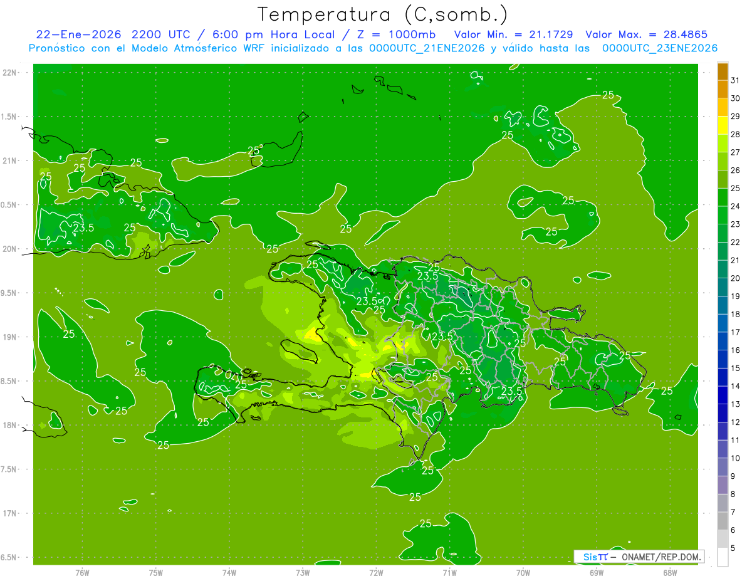Click the "19N" latitude label
Viewport: 752px width, 581px height.
(x=9, y=337)
